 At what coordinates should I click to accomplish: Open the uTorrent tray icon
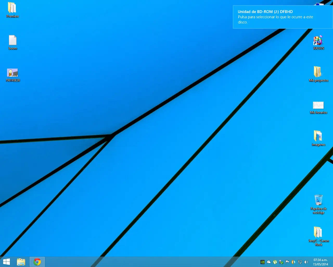275,262
